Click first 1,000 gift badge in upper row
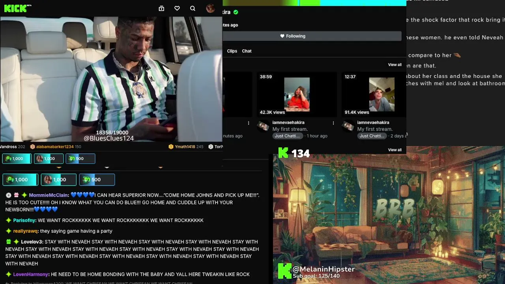 [x=17, y=159]
